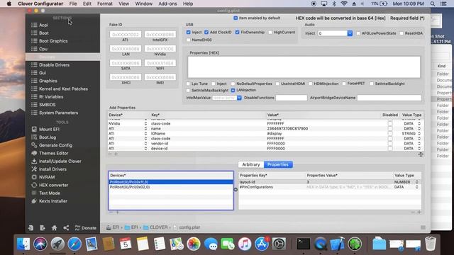Enable the HighCurrent checkbox

coord(270,33)
